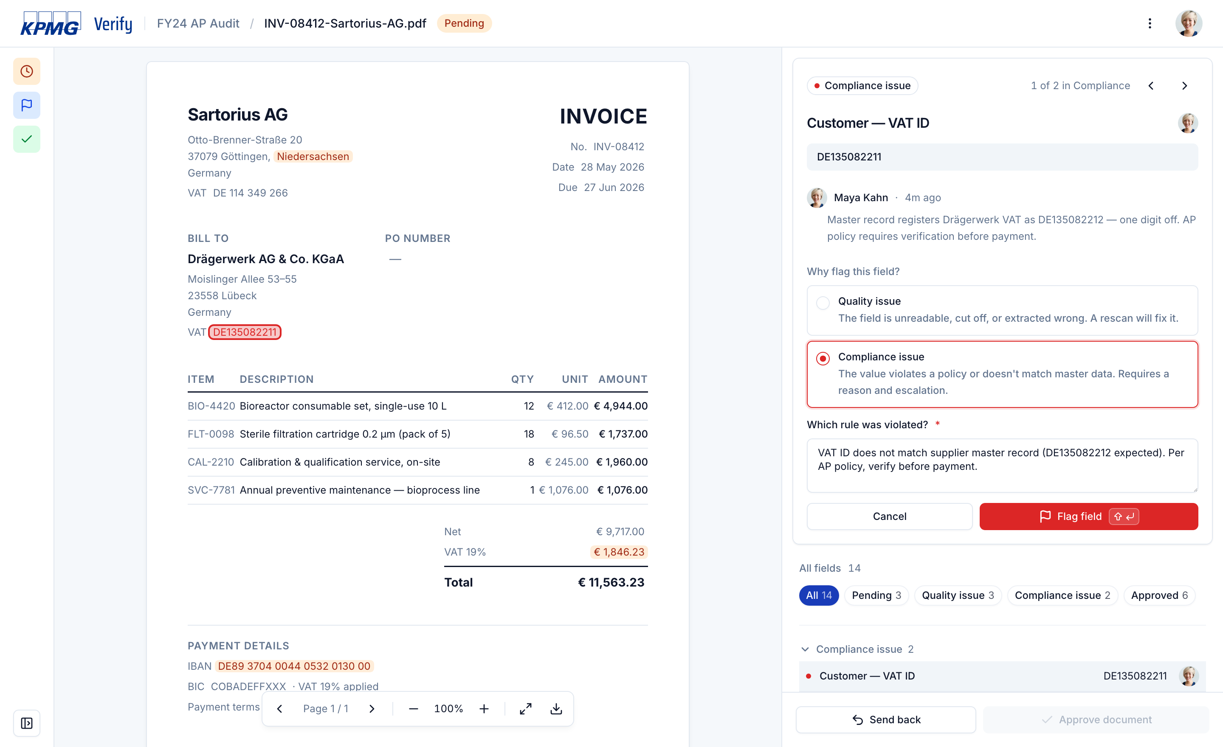Click avatar in Customer — VAT ID list row

(x=1189, y=676)
